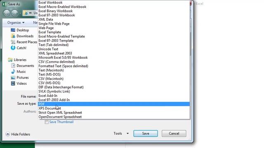
Task: Click the Desktop icon
Action: click(x=13, y=30)
